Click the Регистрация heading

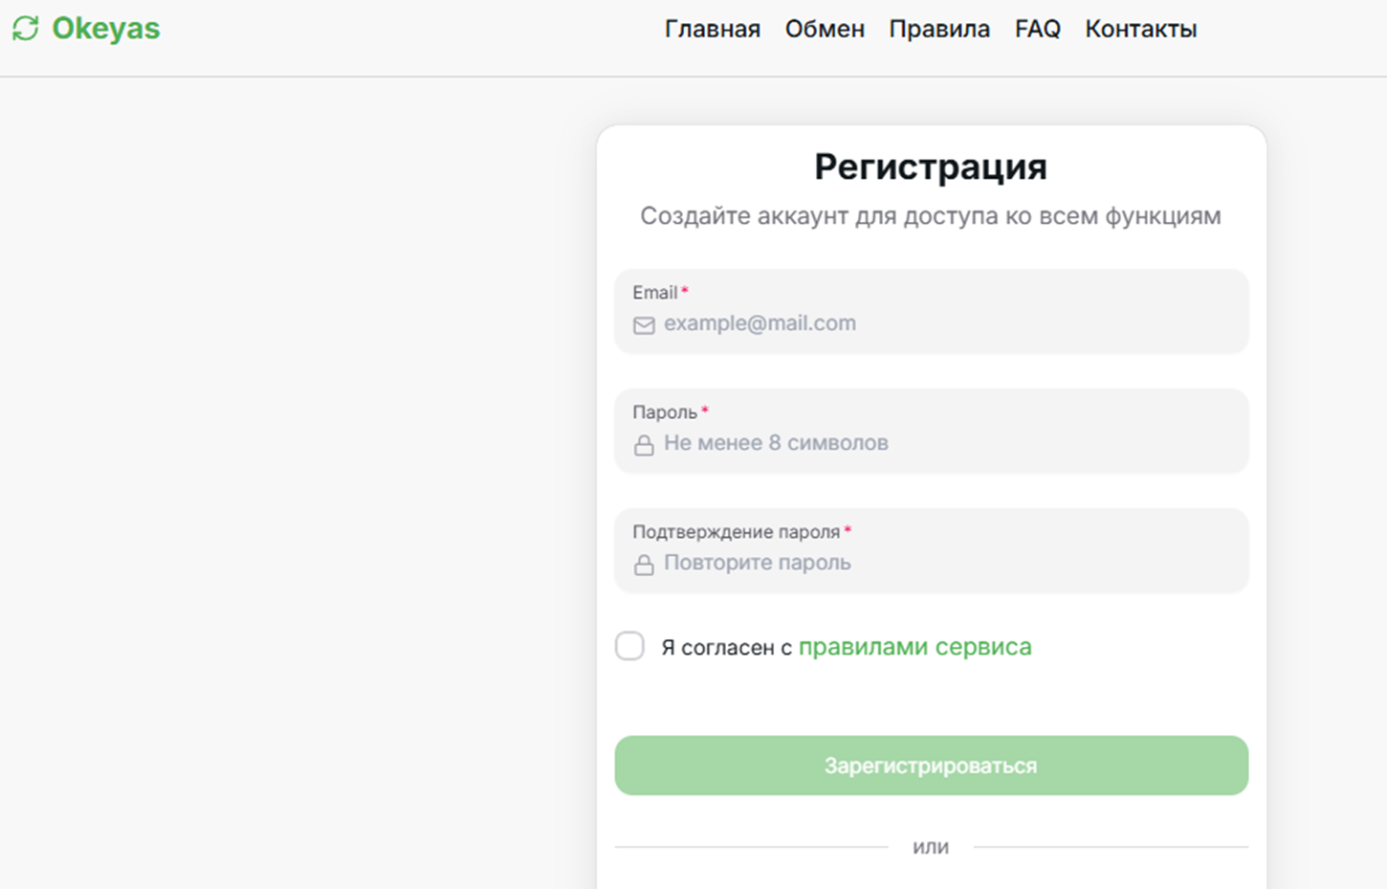click(931, 167)
